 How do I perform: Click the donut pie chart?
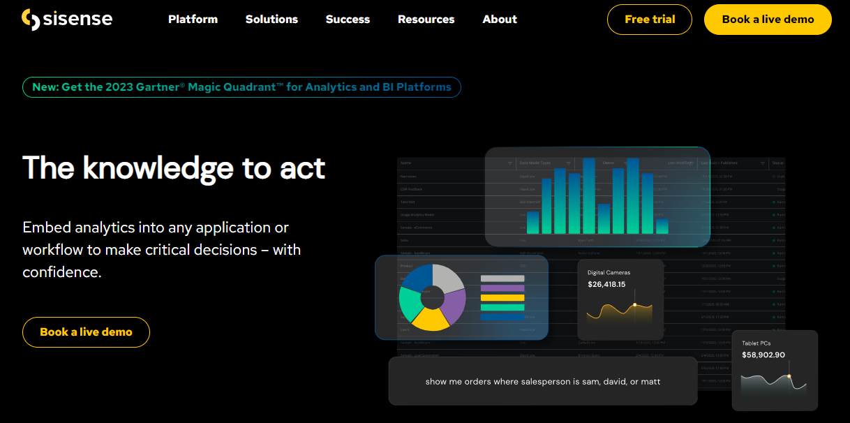pyautogui.click(x=432, y=298)
